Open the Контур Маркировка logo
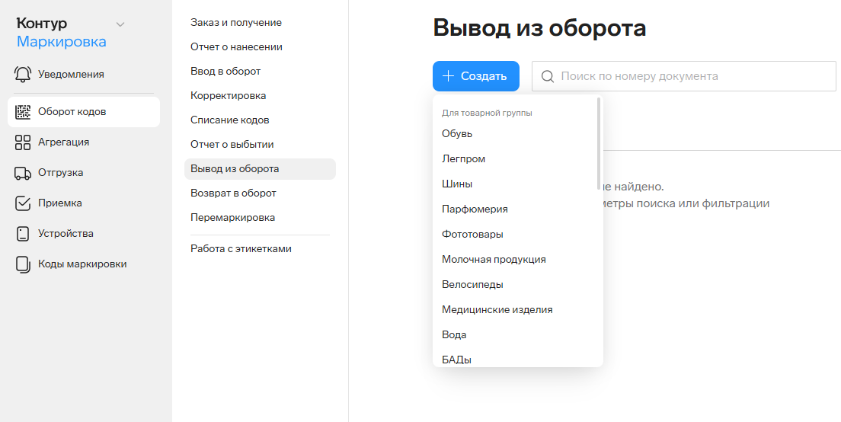 [61, 32]
